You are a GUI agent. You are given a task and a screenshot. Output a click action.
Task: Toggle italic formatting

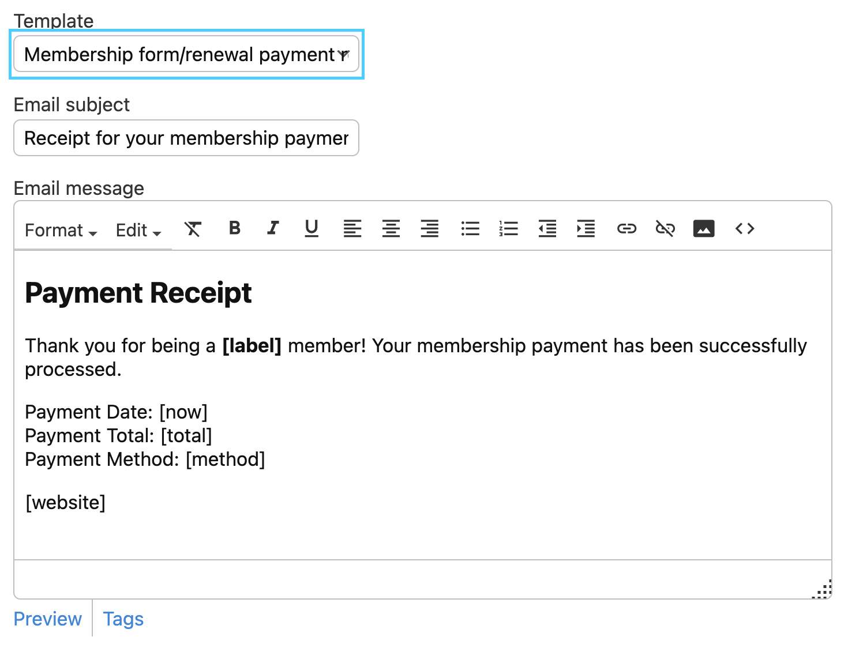[x=273, y=228]
